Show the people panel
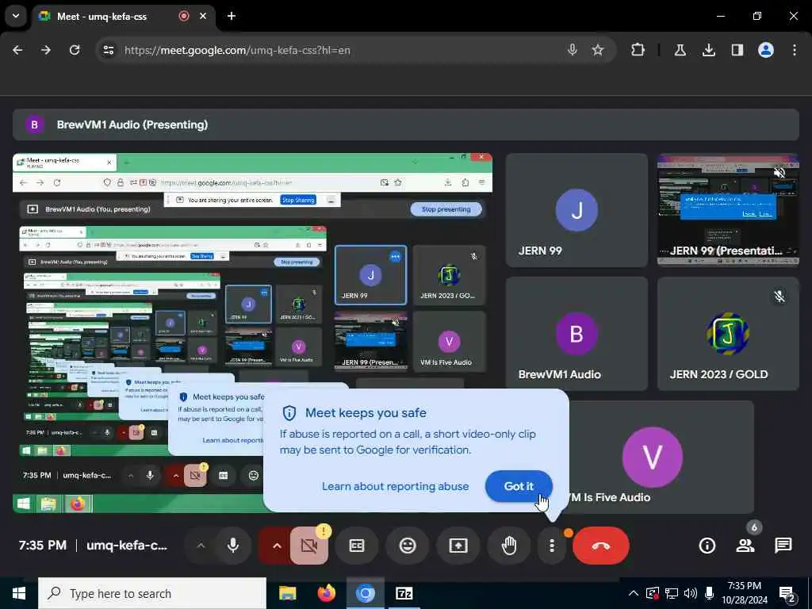812x609 pixels. pyautogui.click(x=745, y=546)
